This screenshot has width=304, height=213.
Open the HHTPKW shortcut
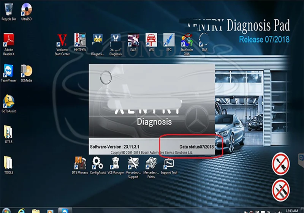[x=80, y=42]
